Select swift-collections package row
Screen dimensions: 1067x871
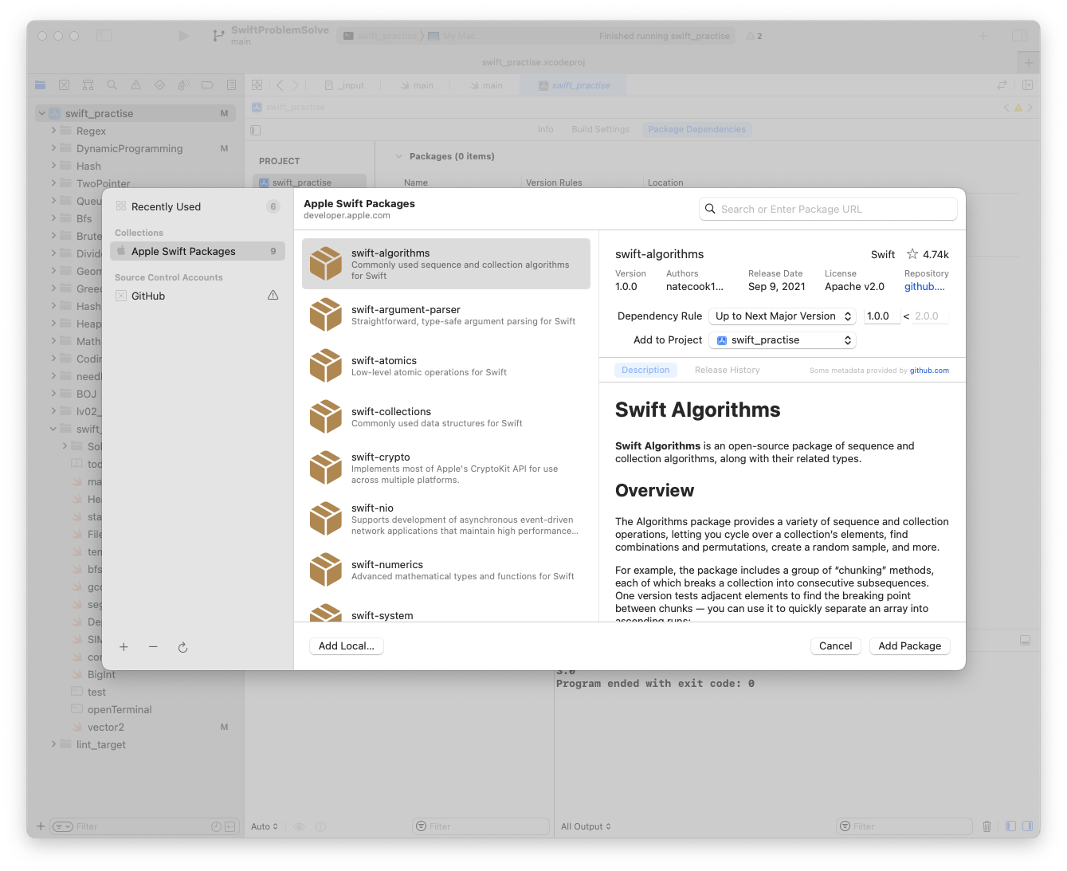pyautogui.click(x=445, y=417)
